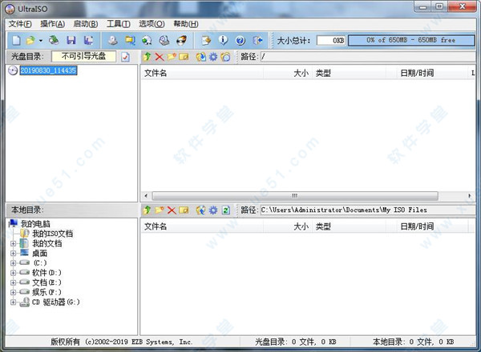Image resolution: width=481 pixels, height=352 pixels.
Task: Sort disc files by 文件名 column header
Action: pyautogui.click(x=202, y=73)
